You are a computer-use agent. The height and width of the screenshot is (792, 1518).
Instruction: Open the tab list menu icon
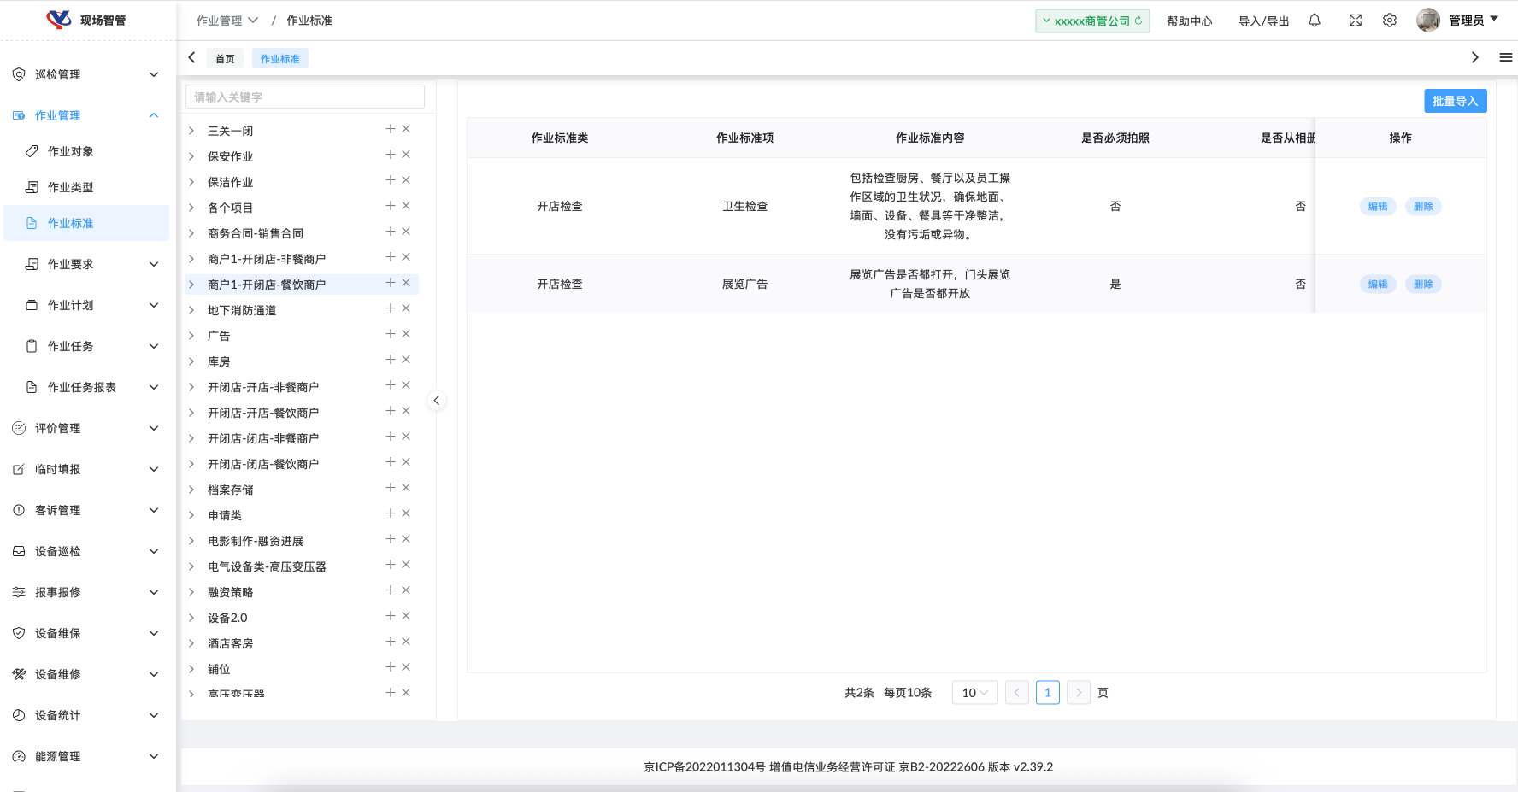pyautogui.click(x=1505, y=57)
